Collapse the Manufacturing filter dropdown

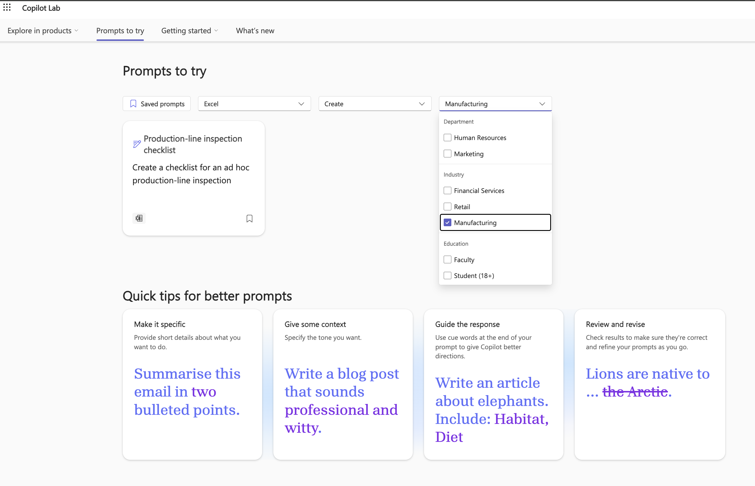pyautogui.click(x=495, y=104)
